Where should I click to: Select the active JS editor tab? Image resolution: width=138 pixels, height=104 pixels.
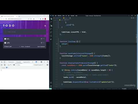67,18
